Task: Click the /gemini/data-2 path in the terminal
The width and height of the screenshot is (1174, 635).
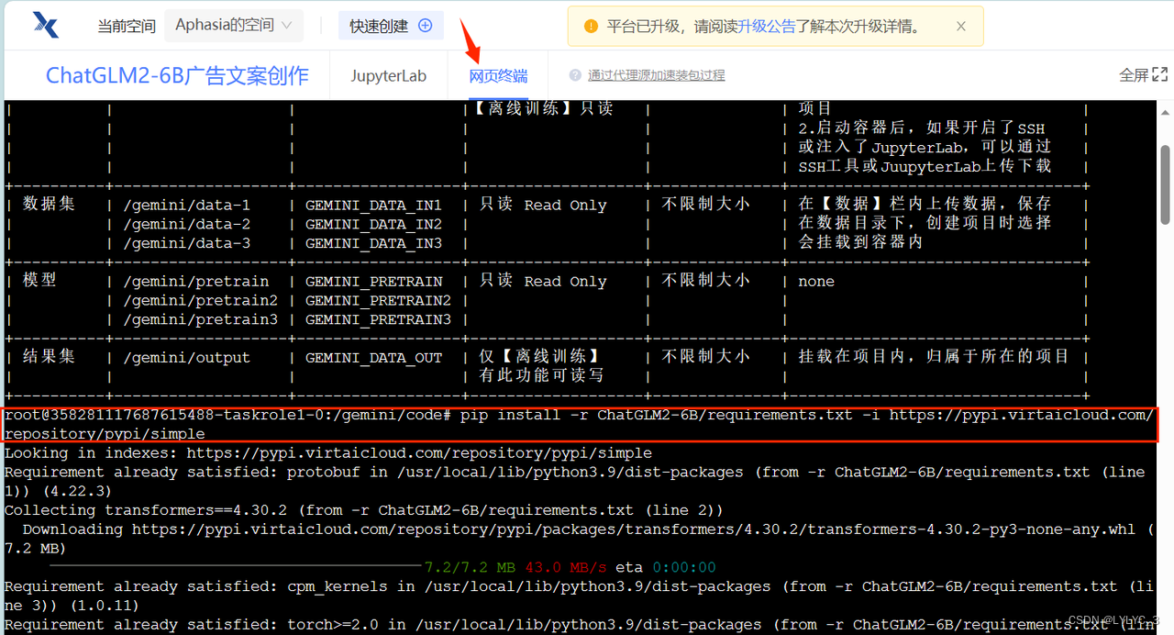Action: click(186, 225)
